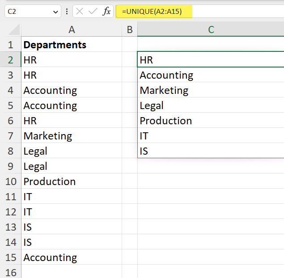This screenshot has width=284, height=278.
Task: Select row 14 header
Action: (x=10, y=242)
